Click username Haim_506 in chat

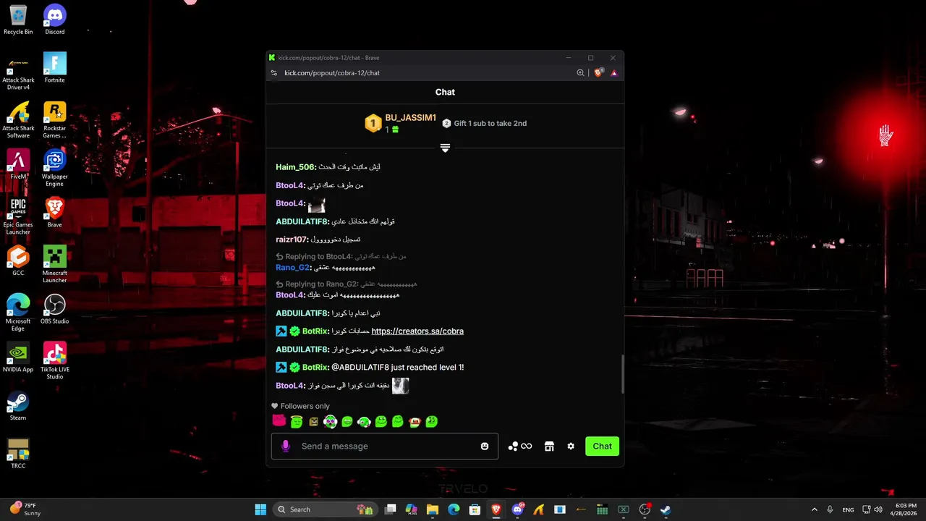[x=295, y=167]
